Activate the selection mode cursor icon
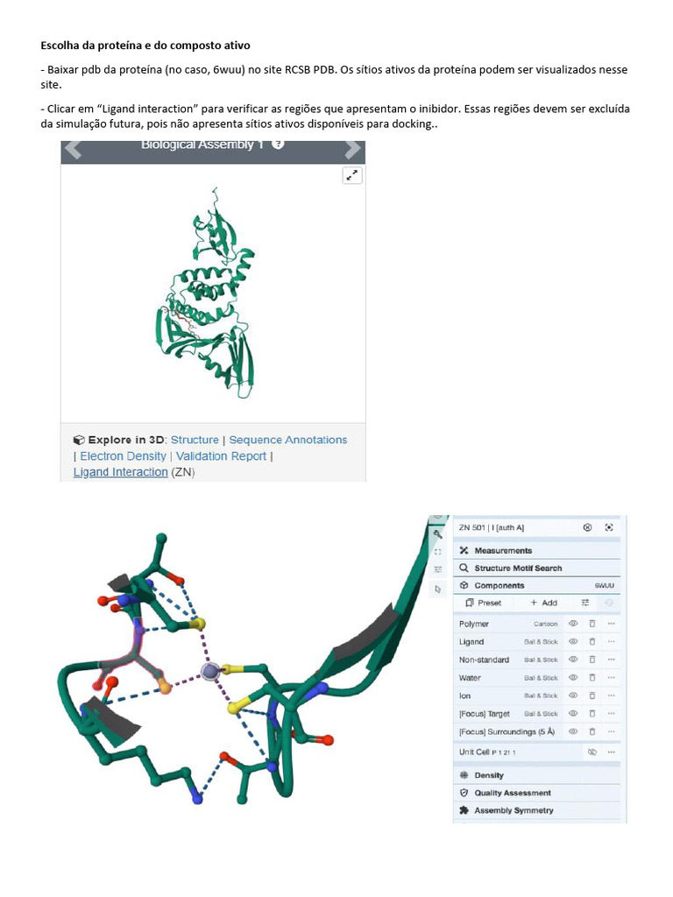The image size is (673, 897). (x=438, y=589)
